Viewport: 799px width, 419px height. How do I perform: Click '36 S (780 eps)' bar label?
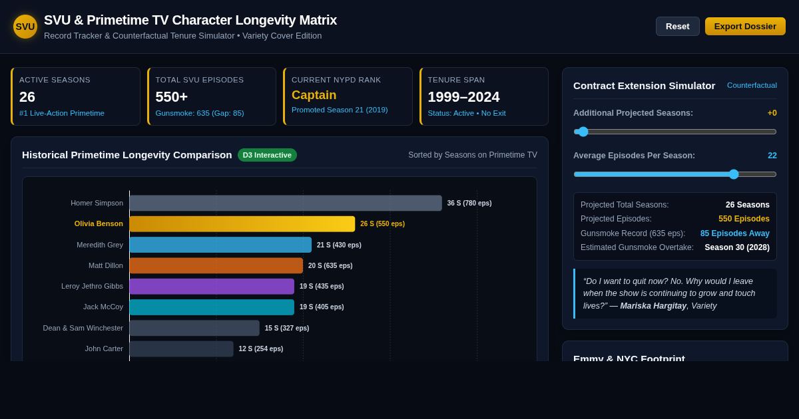[469, 204]
